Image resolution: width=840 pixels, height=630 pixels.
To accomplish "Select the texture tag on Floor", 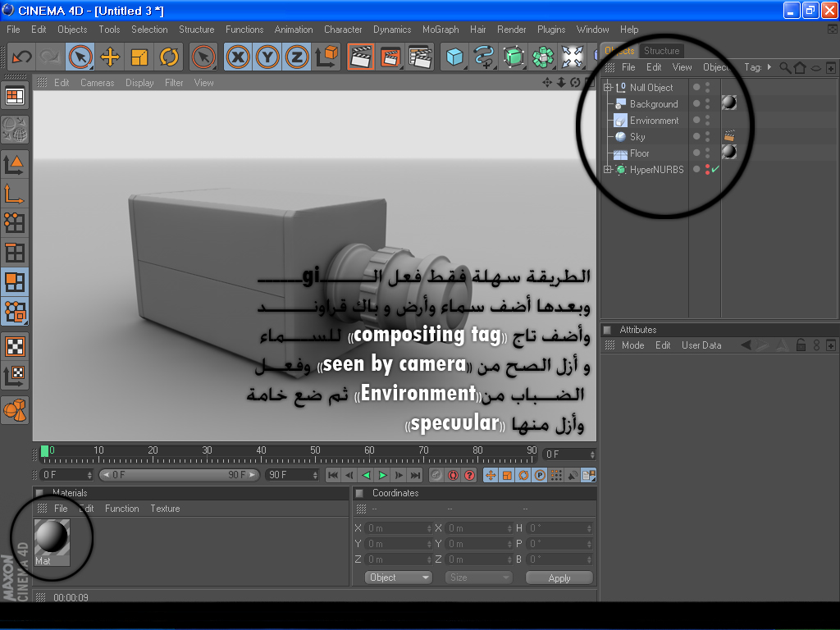I will coord(729,152).
